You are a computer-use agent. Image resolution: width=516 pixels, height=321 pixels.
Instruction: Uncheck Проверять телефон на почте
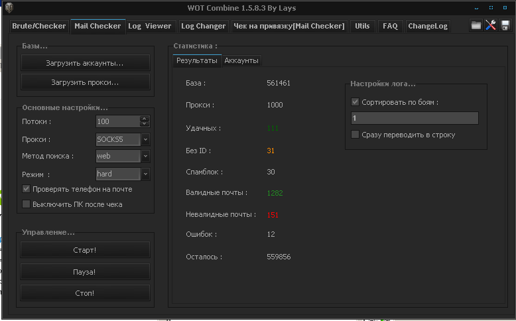pyautogui.click(x=26, y=189)
